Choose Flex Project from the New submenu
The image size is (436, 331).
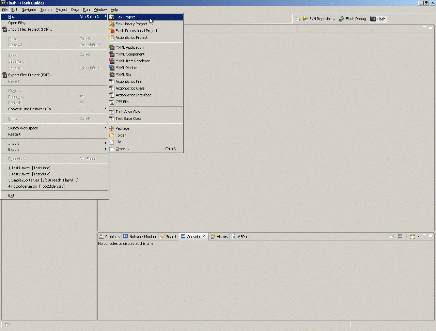pos(146,17)
